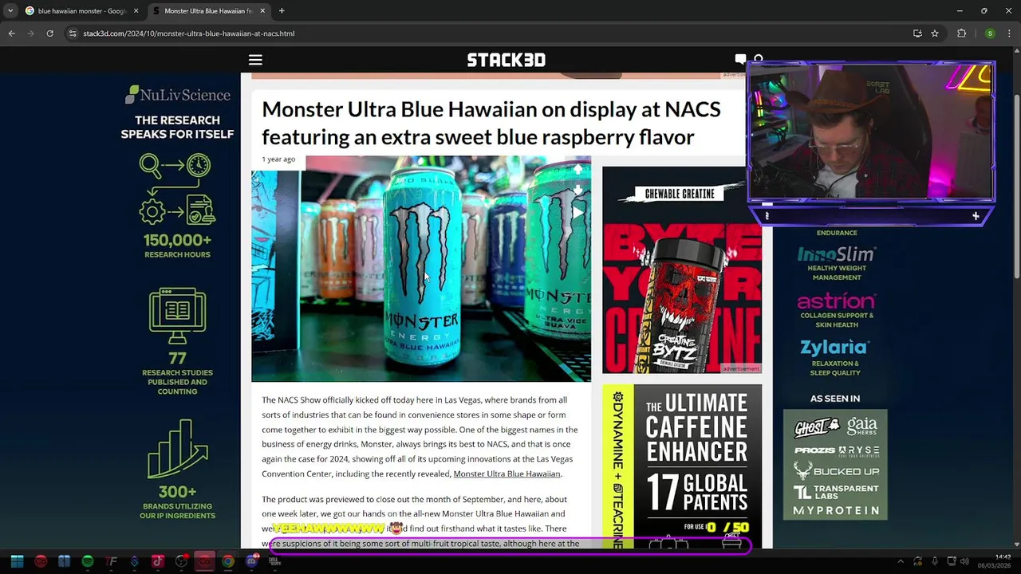Open Google Chrome taskbar icon
1021x574 pixels.
pos(228,561)
